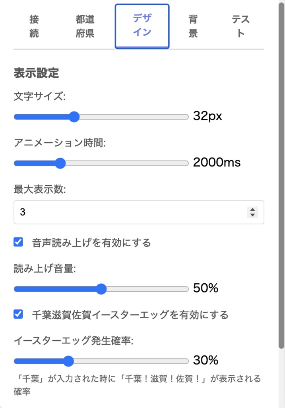Decrease 最大表示数 with the down arrow
The width and height of the screenshot is (285, 408).
click(252, 215)
